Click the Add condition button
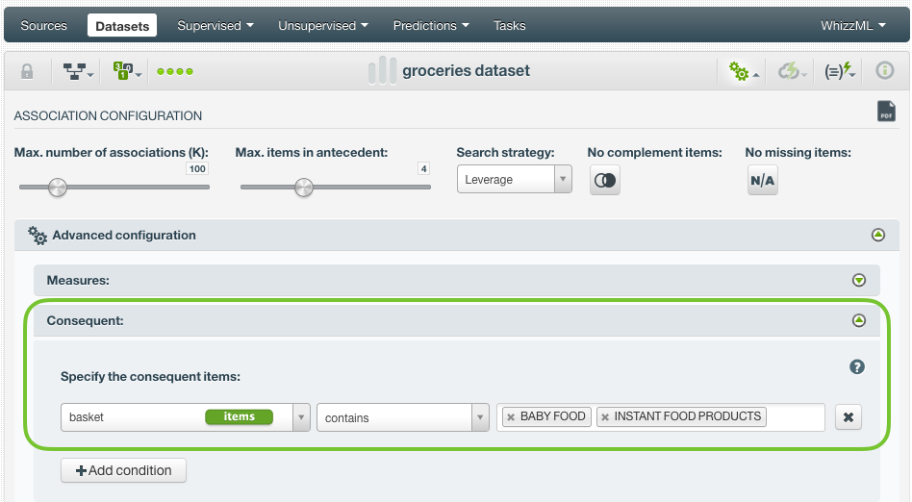This screenshot has height=502, width=912. (x=123, y=470)
